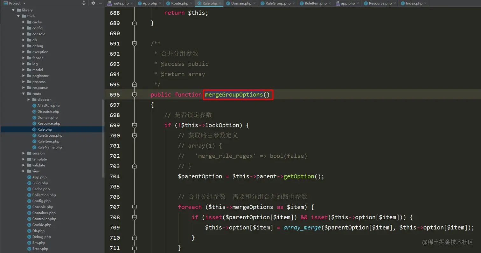
Task: Click the collapse all icon in Project panel
Action: pos(84,3)
